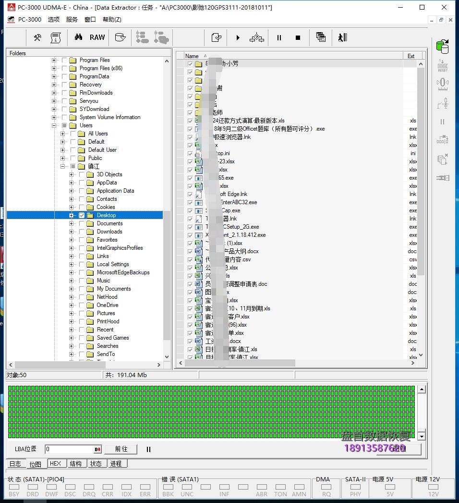Image resolution: width=459 pixels, height=503 pixels.
Task: Expand the Desktop folder node
Action: click(x=71, y=215)
